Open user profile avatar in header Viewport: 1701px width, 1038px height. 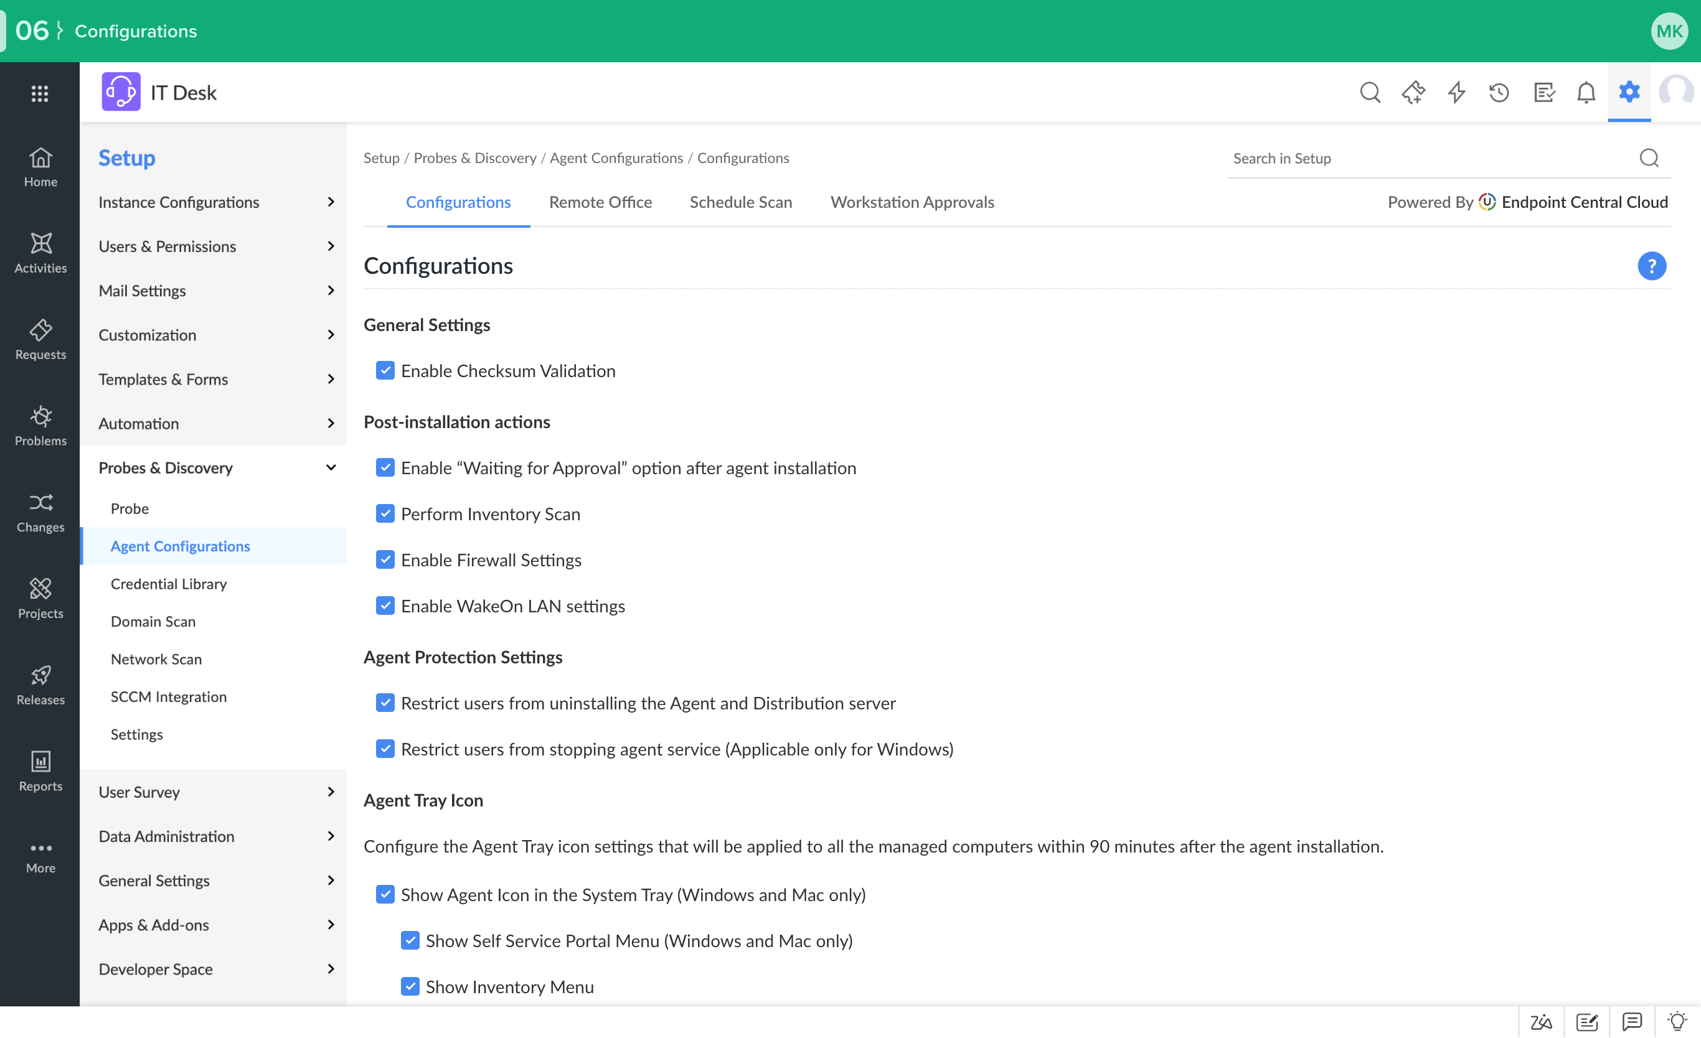point(1675,92)
